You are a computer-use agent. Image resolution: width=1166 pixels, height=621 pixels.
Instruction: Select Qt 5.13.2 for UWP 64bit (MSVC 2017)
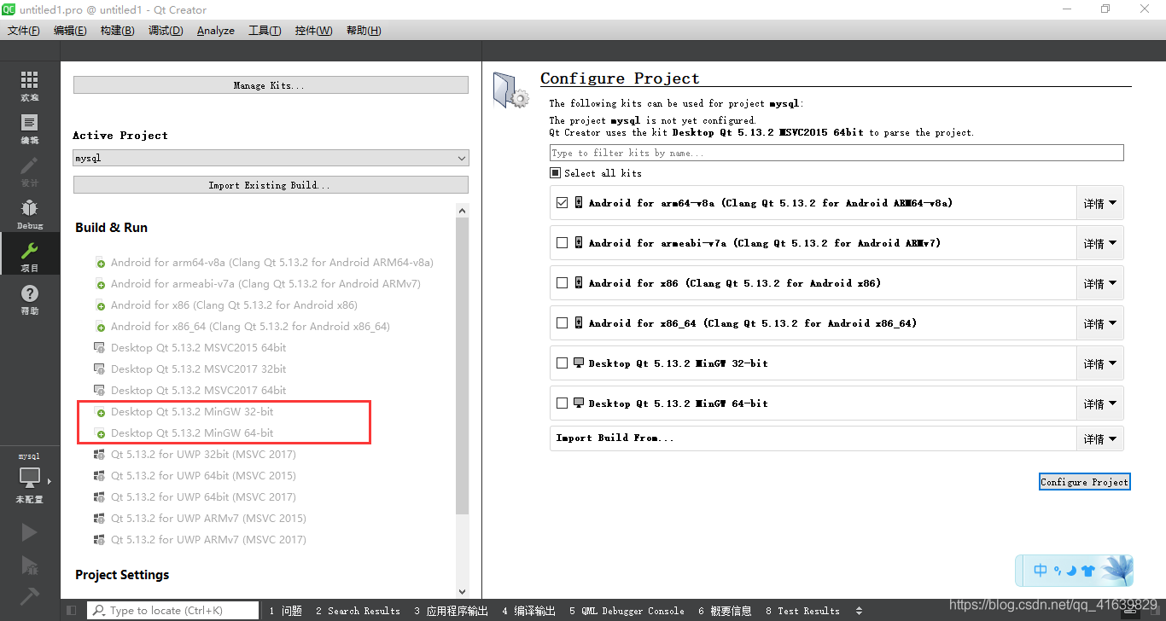pos(195,497)
